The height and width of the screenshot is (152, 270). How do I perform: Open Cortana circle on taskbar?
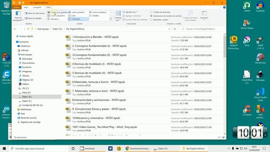coord(73,148)
